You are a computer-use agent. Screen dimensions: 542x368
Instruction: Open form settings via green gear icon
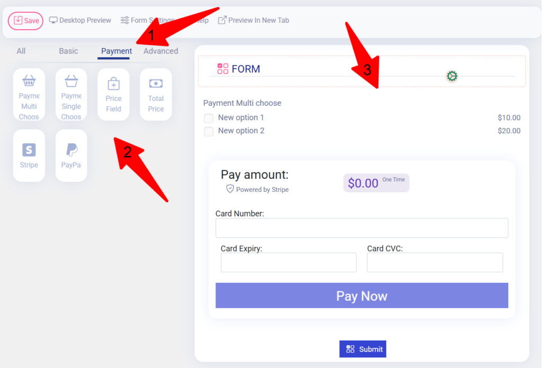[451, 76]
